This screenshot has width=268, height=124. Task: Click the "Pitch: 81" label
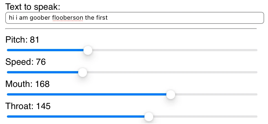pyautogui.click(x=22, y=40)
